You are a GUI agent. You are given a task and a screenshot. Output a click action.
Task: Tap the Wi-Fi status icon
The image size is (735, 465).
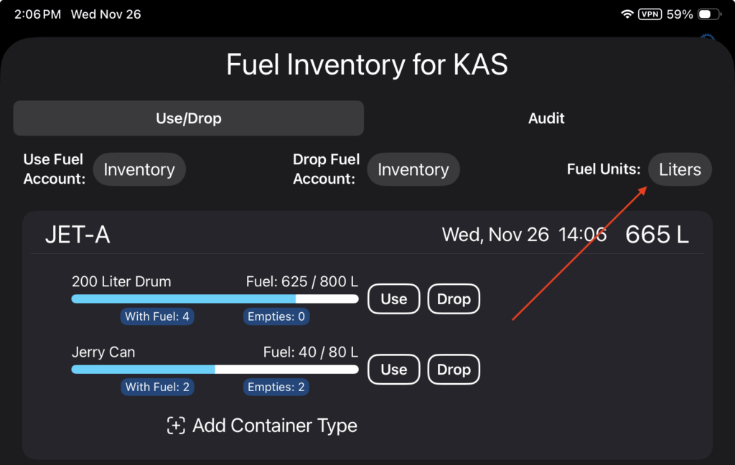pyautogui.click(x=627, y=14)
